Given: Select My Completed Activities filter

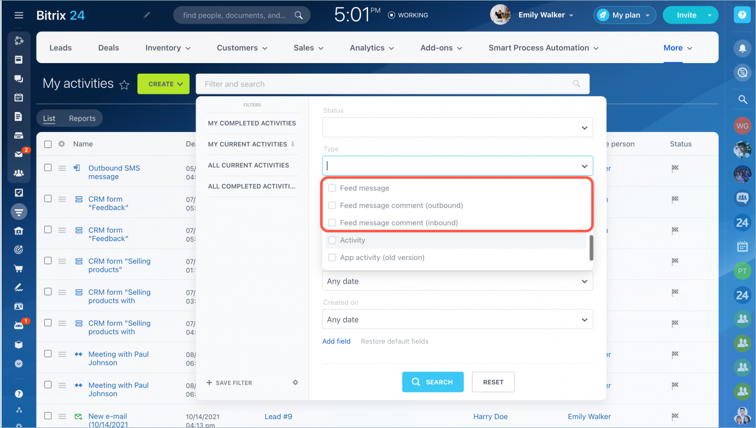Looking at the screenshot, I should [252, 123].
